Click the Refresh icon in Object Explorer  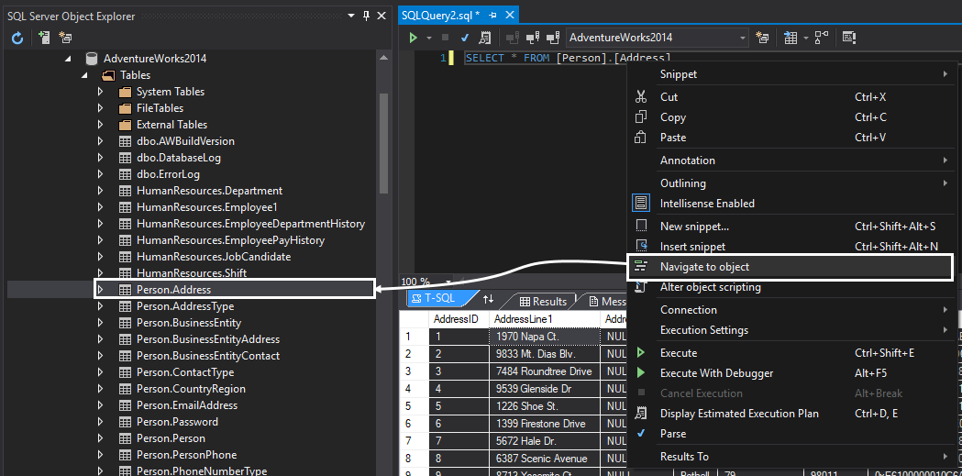click(x=17, y=38)
